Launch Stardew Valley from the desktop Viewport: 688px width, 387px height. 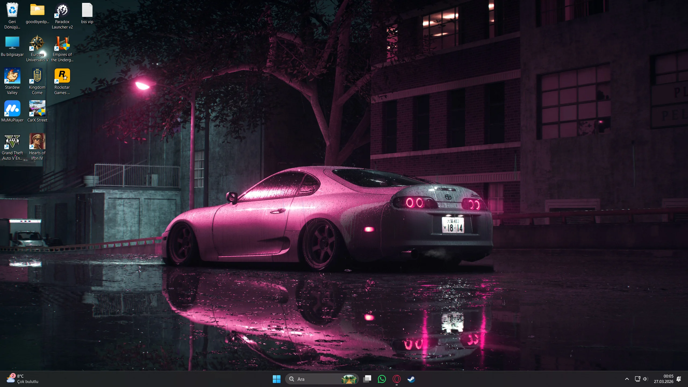(x=12, y=76)
